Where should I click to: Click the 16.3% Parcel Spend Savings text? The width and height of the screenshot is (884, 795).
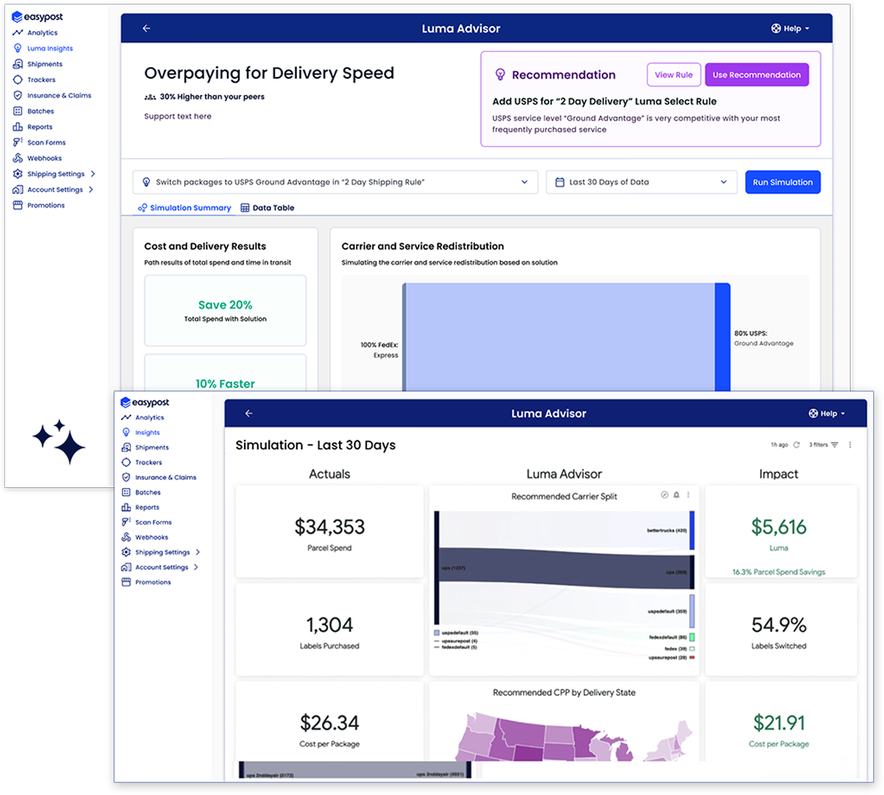tap(779, 572)
